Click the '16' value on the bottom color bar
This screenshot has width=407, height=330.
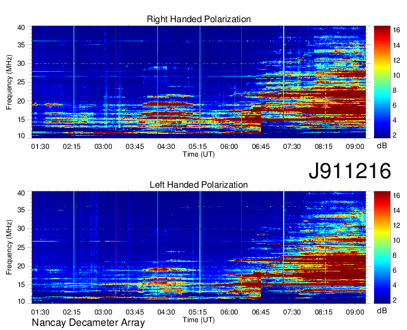tap(396, 195)
